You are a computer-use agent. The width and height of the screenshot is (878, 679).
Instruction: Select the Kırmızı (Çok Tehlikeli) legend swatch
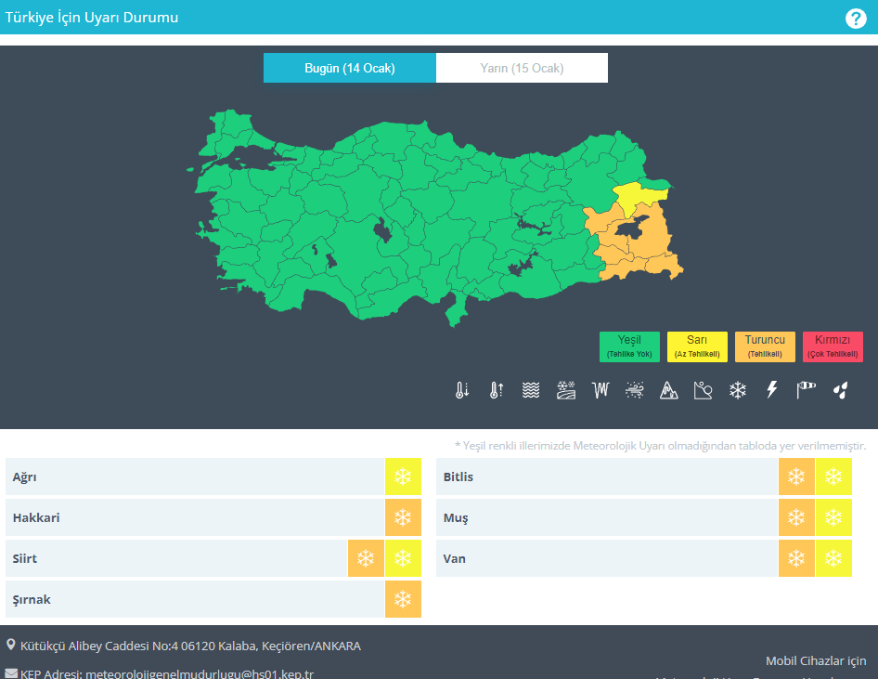(833, 346)
